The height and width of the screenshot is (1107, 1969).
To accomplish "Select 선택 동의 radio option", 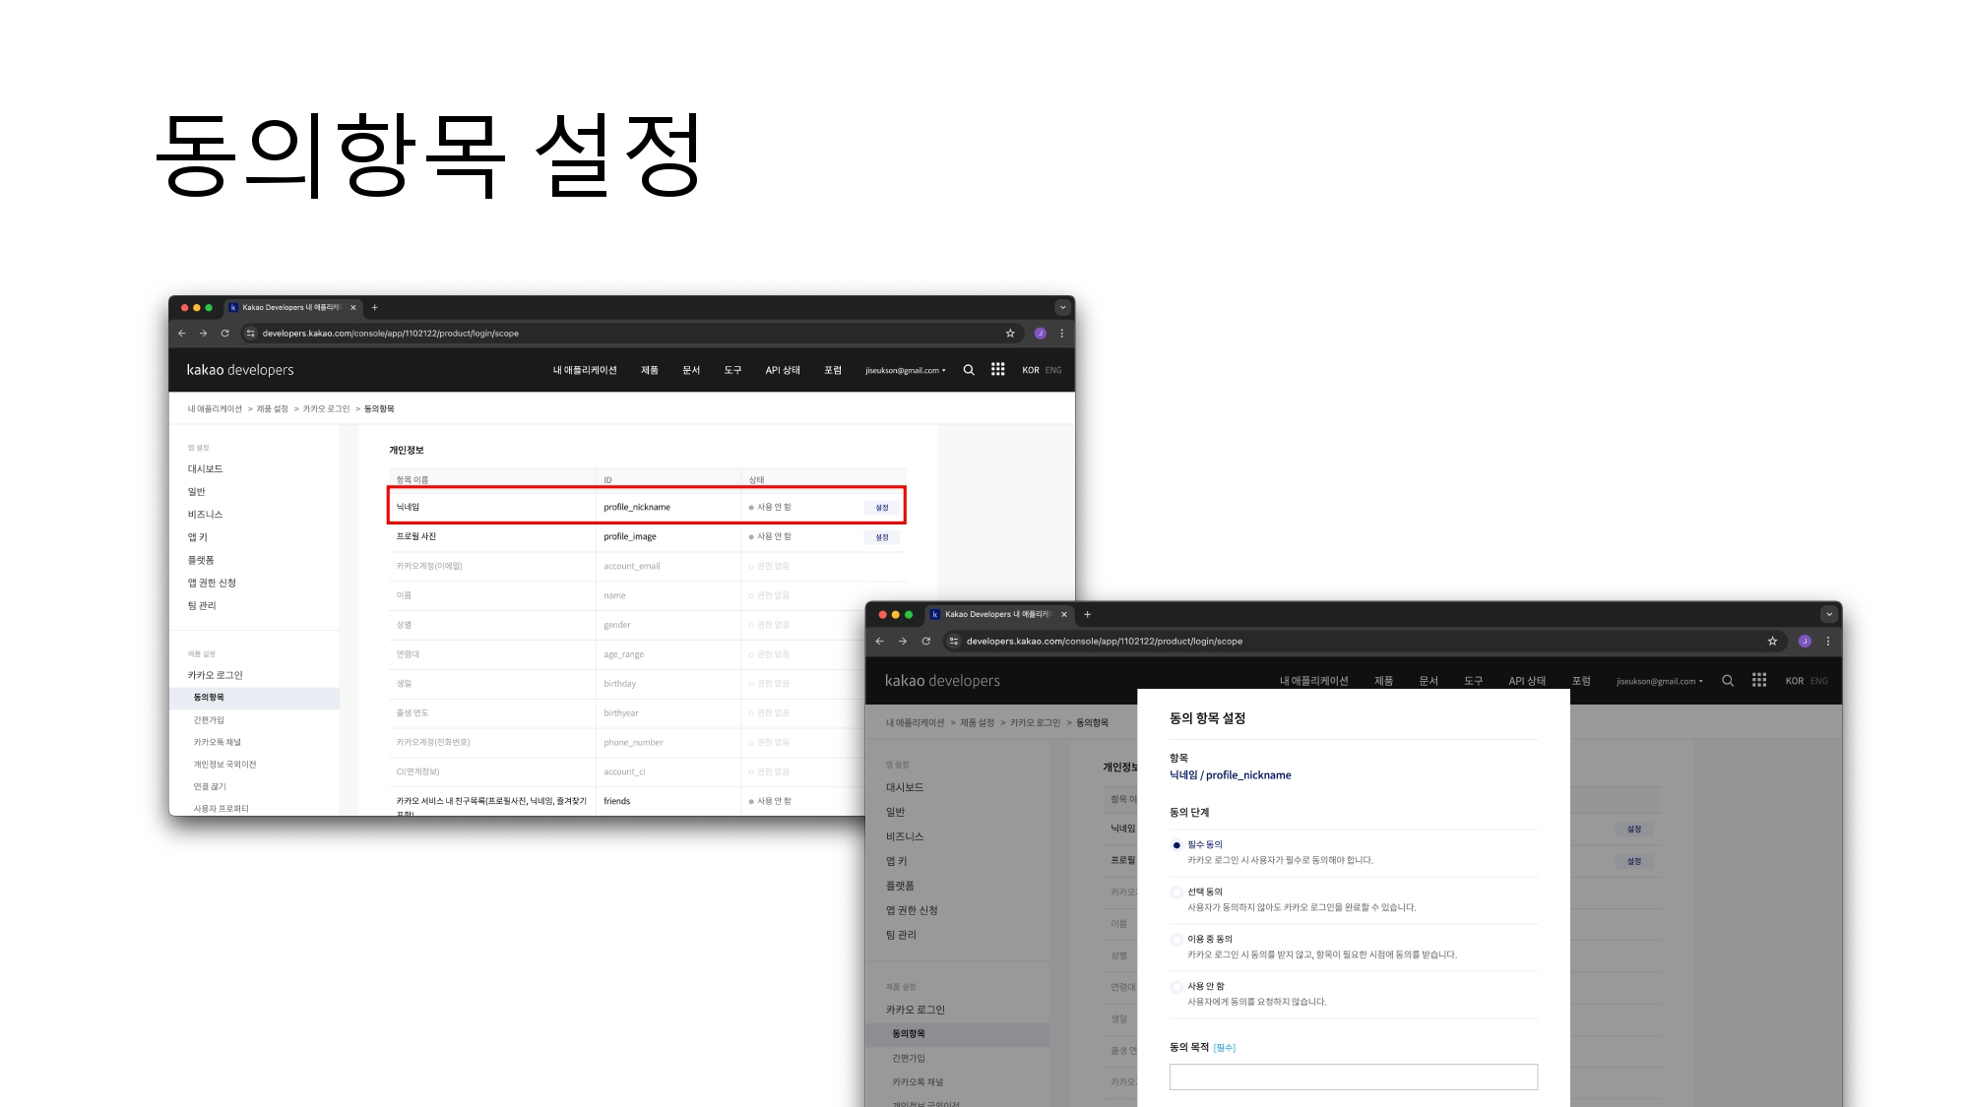I will (1176, 892).
